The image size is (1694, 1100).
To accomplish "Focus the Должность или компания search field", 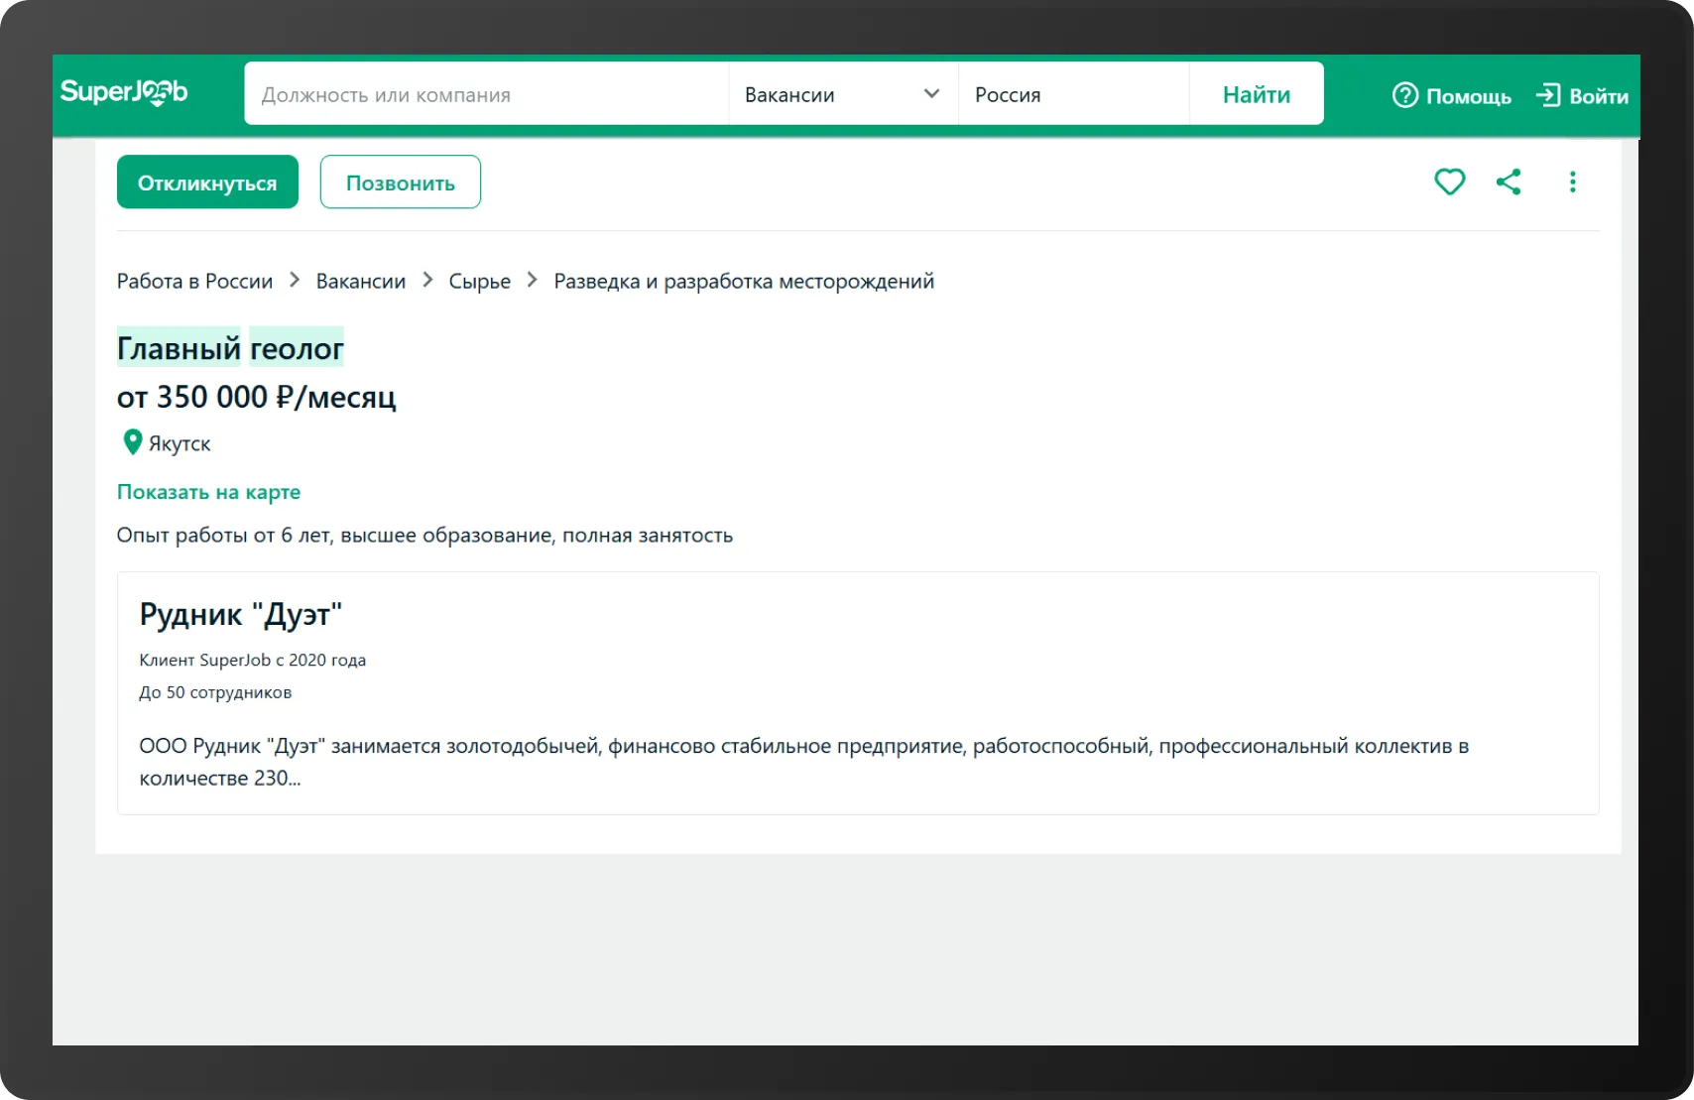I will click(486, 95).
